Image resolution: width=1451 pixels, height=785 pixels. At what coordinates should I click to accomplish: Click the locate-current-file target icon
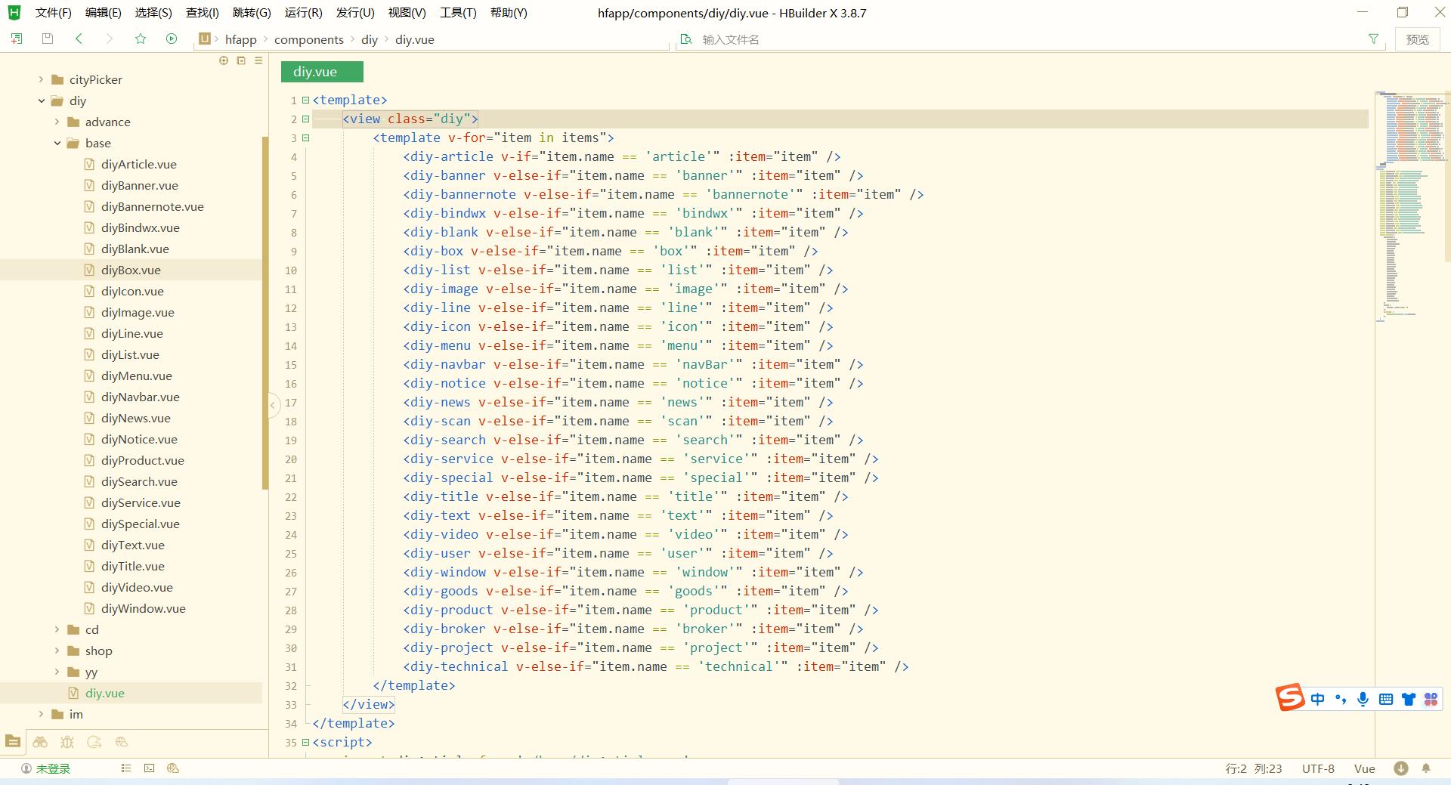tap(224, 60)
